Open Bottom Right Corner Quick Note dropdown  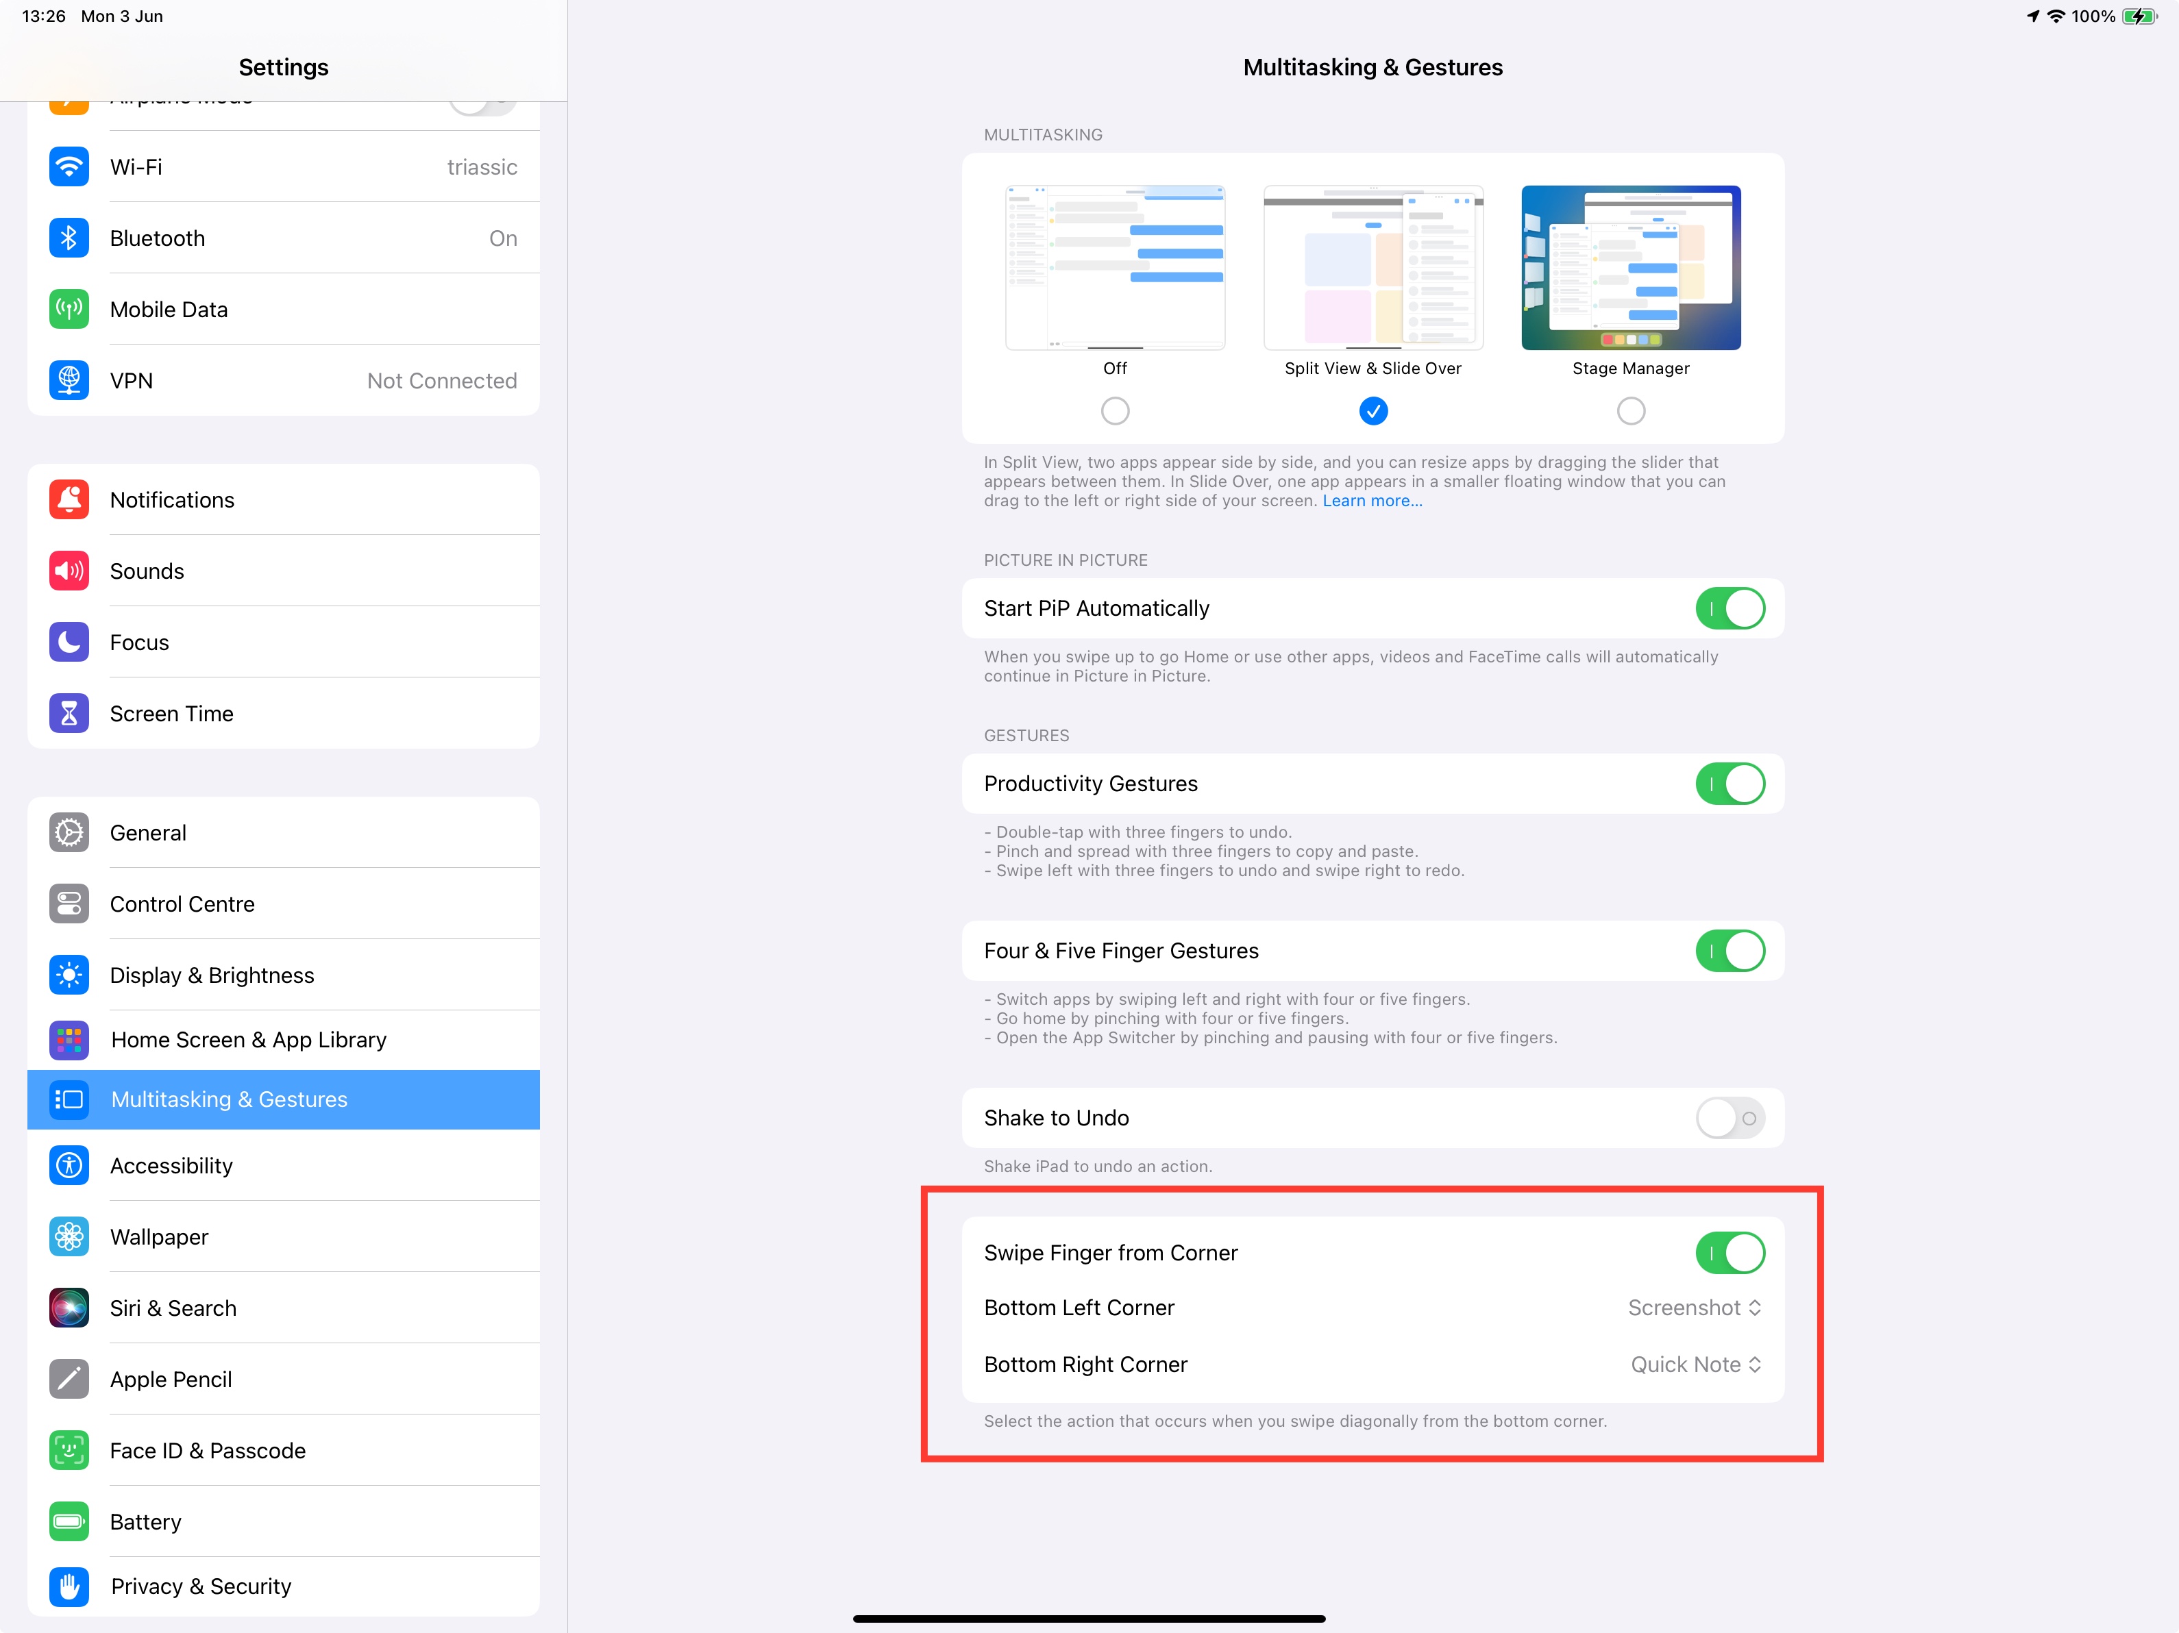click(1695, 1364)
